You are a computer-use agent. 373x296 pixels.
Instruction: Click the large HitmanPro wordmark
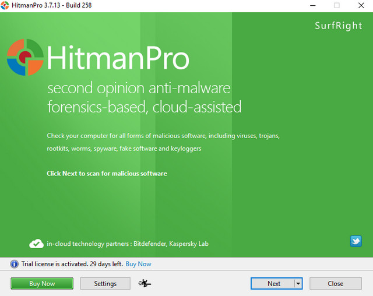[118, 58]
